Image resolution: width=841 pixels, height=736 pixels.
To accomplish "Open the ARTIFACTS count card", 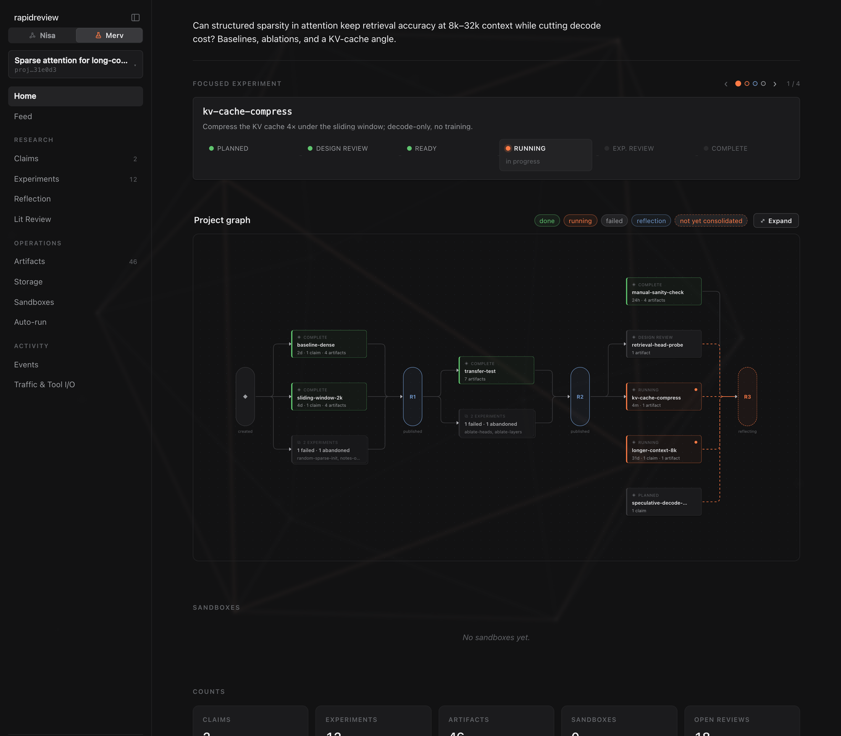I will coord(496,721).
